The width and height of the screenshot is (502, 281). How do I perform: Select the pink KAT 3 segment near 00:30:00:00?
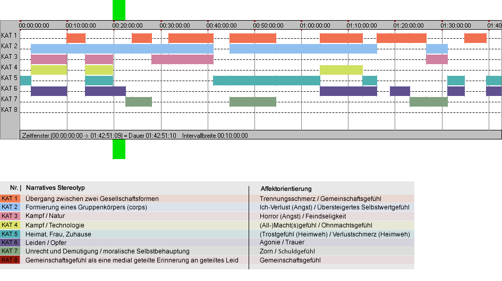tap(182, 59)
